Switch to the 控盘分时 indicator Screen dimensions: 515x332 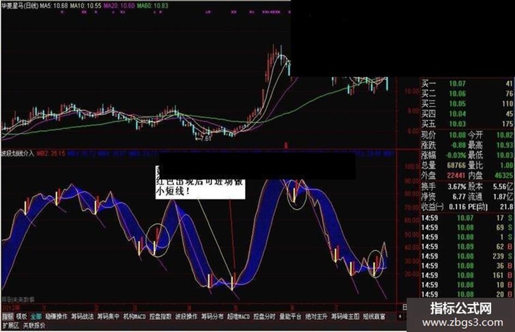point(264,317)
